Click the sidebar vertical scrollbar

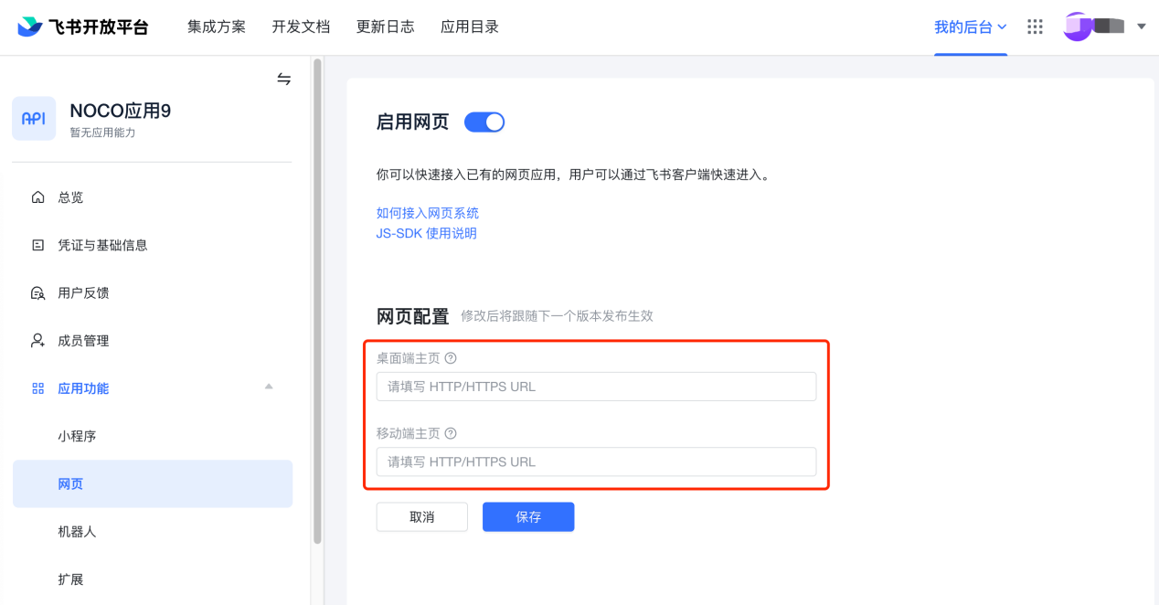tap(317, 302)
